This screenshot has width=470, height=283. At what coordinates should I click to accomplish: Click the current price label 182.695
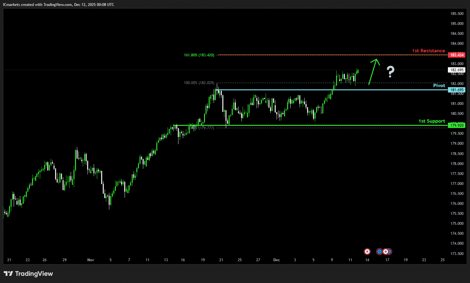pos(456,70)
